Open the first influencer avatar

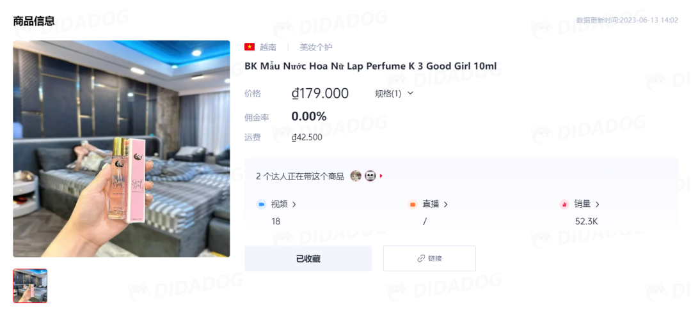click(x=356, y=176)
